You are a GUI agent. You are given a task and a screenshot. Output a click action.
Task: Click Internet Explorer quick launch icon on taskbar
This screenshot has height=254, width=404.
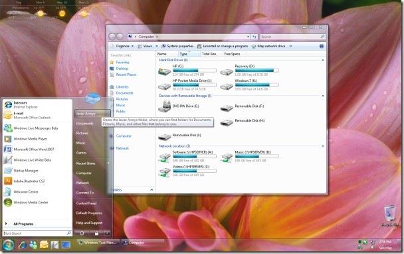[x=23, y=245]
